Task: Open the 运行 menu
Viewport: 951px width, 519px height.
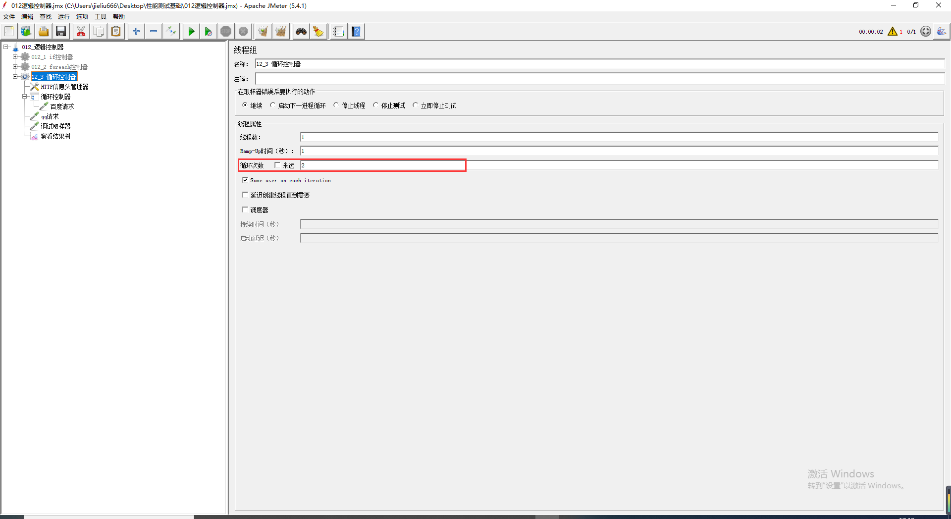Action: point(64,16)
